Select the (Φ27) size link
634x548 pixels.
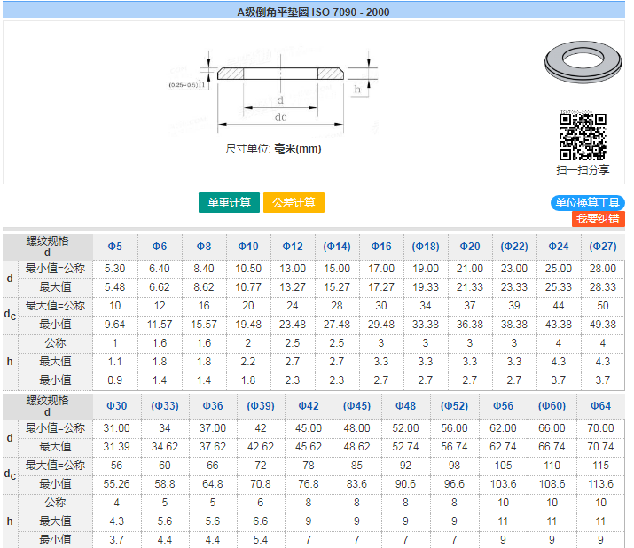(603, 246)
